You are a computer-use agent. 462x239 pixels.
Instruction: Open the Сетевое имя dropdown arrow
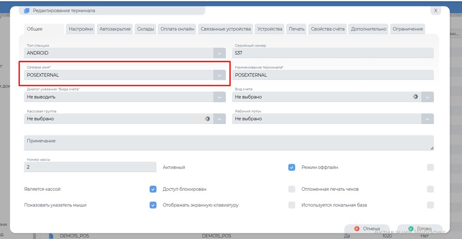tap(219, 75)
